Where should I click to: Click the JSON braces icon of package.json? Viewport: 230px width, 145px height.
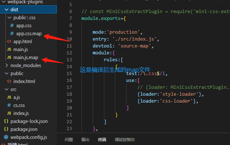coord(6,129)
